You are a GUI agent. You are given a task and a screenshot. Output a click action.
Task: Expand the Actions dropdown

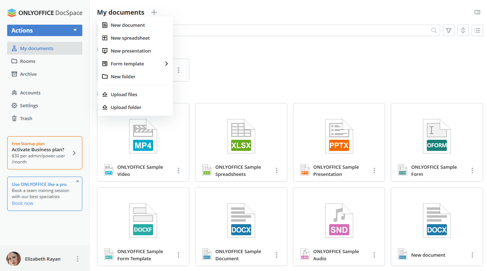click(44, 30)
